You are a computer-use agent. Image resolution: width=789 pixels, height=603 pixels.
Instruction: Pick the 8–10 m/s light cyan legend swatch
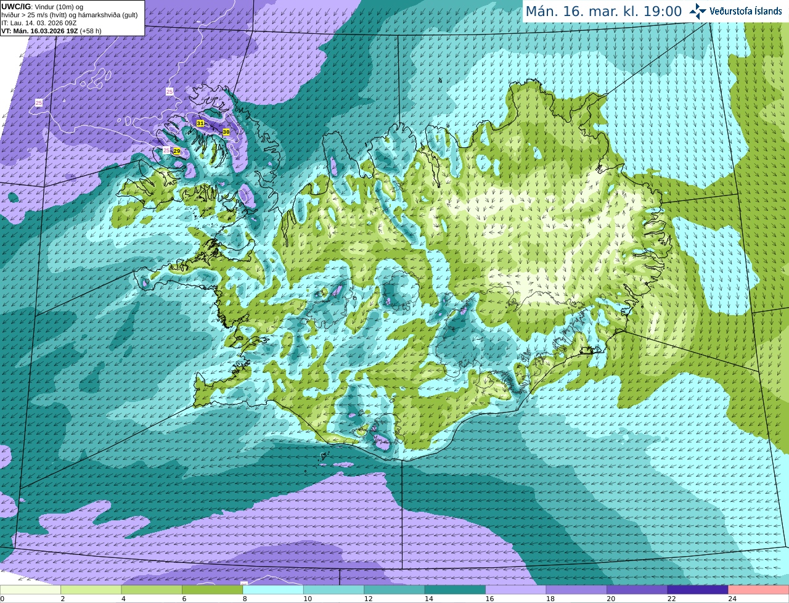tap(273, 589)
